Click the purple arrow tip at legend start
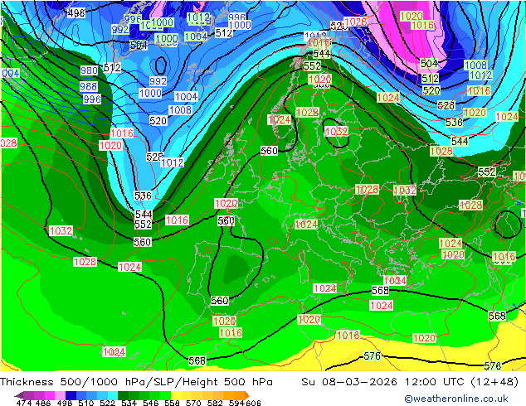Viewport: 526px width, 406px height. [x=19, y=395]
